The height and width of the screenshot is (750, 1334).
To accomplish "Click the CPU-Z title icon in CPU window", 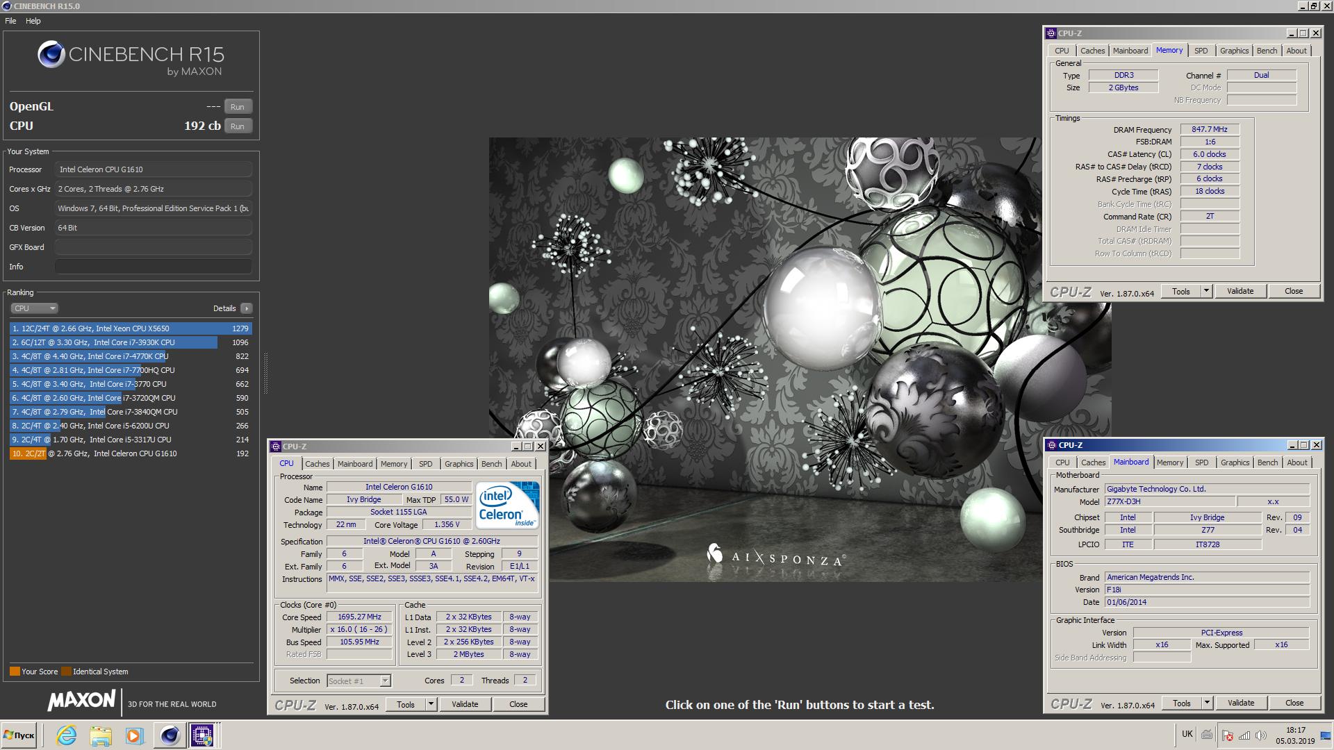I will (x=276, y=447).
